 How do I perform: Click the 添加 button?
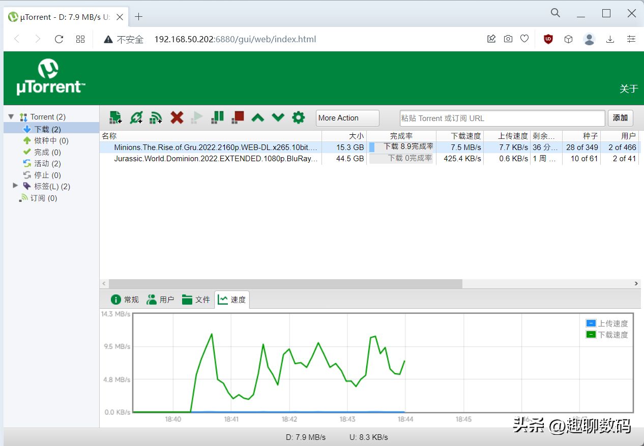pyautogui.click(x=620, y=118)
